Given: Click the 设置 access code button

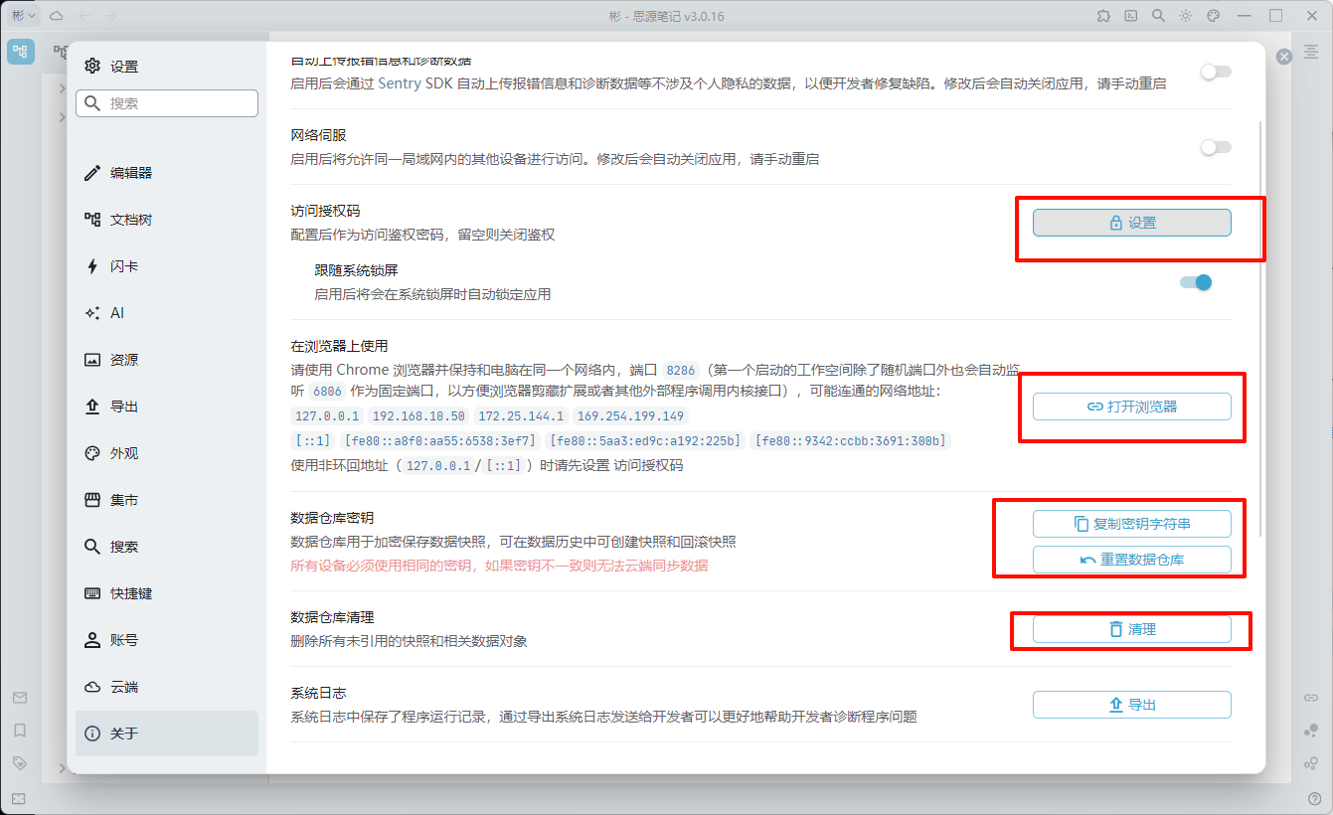Looking at the screenshot, I should [x=1132, y=223].
